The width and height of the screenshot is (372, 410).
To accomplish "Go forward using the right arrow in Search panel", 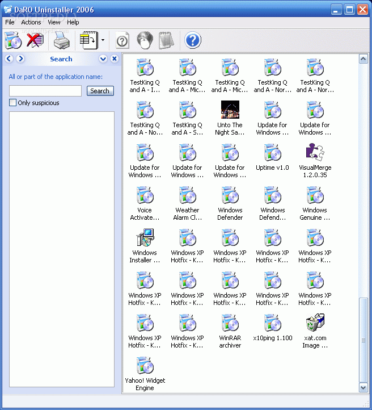I will (20, 58).
